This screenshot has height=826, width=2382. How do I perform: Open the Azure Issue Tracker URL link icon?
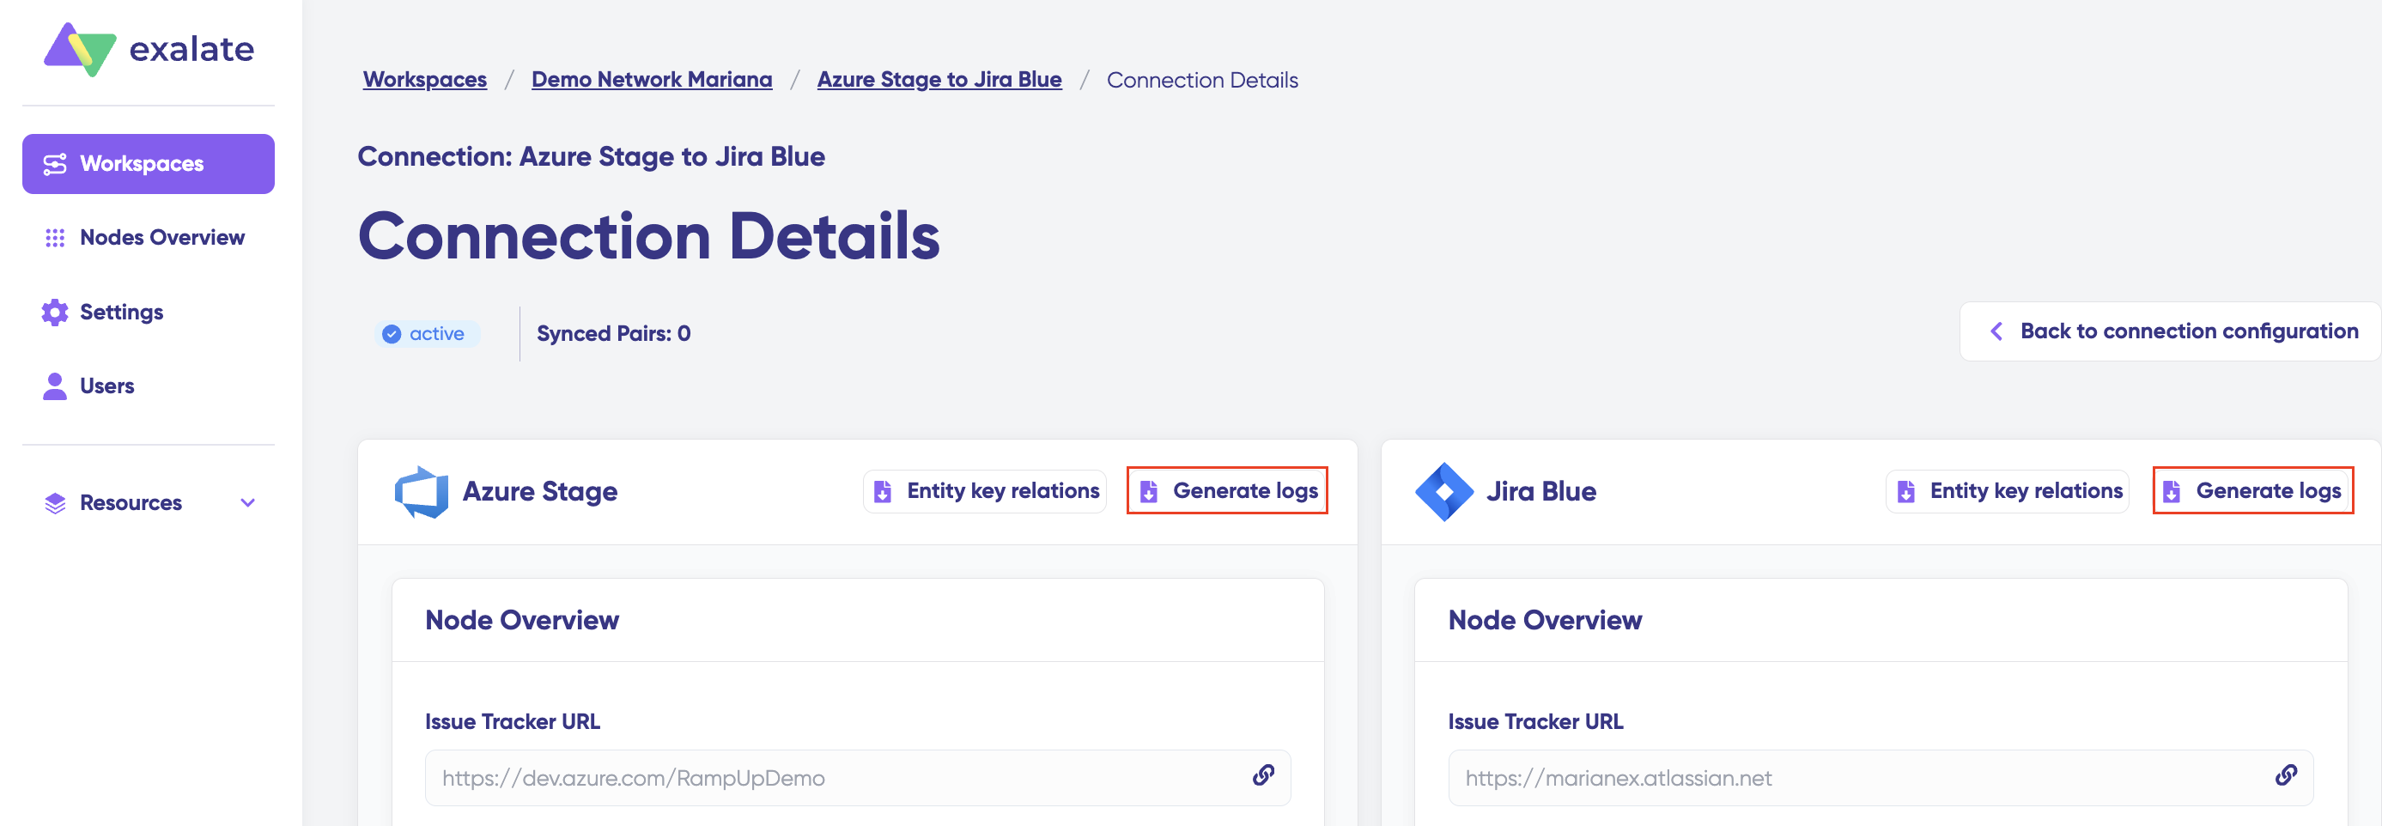pyautogui.click(x=1263, y=775)
